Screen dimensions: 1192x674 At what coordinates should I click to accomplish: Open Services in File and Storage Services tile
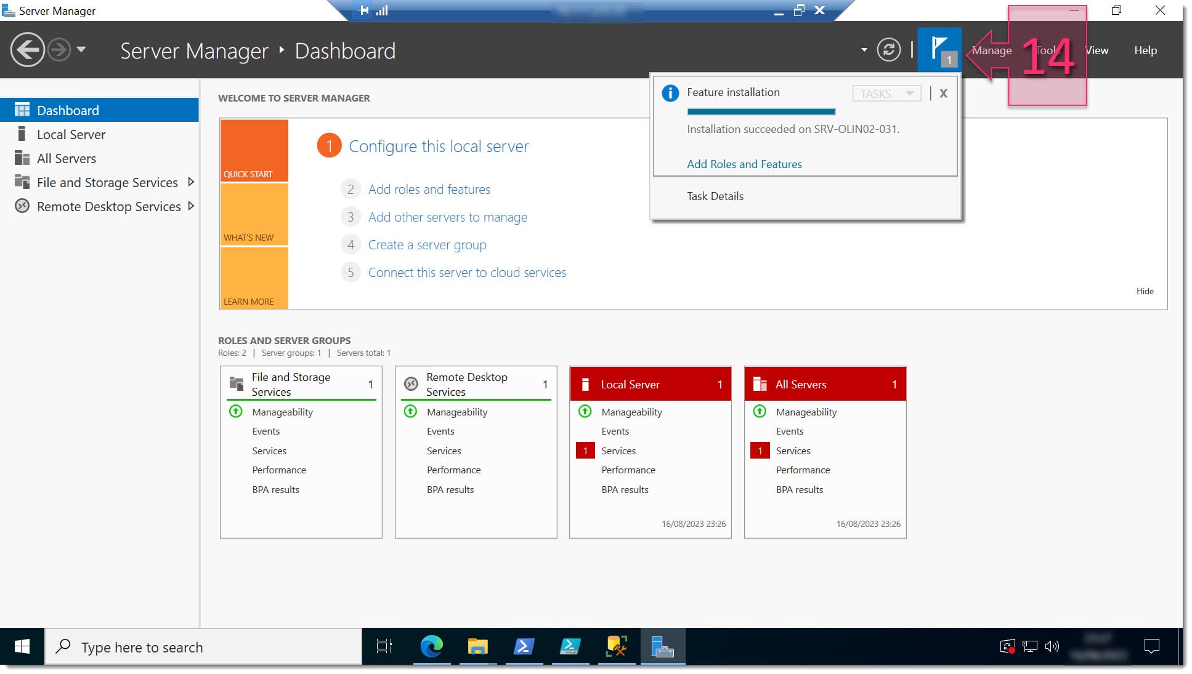269,451
